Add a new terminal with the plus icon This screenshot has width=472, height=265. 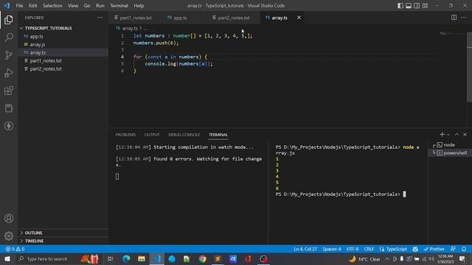tap(442, 135)
